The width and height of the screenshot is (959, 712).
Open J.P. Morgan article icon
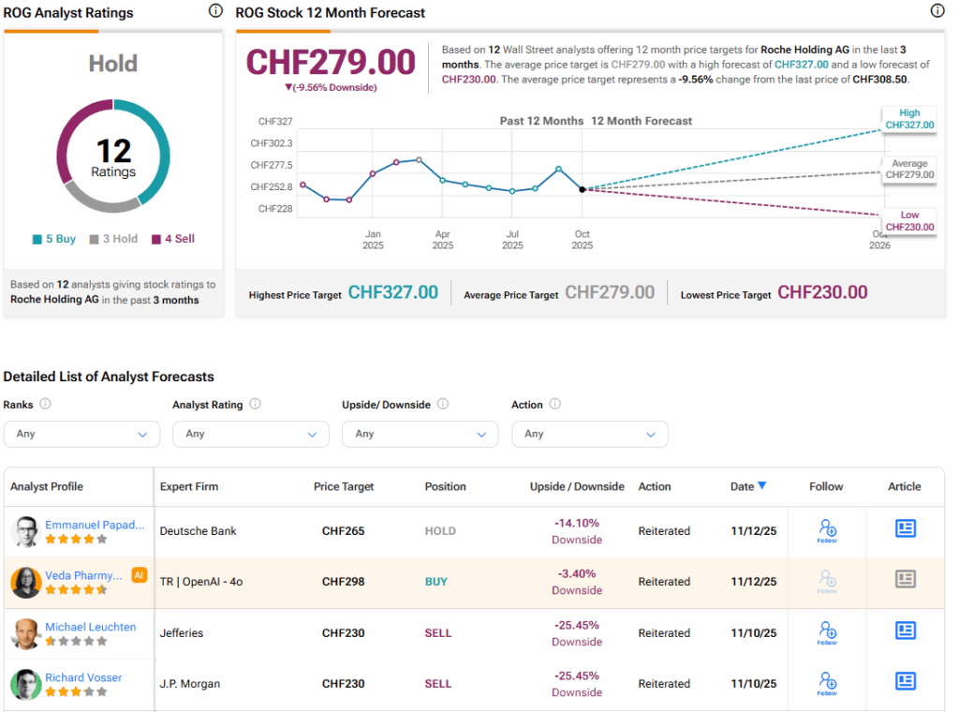(x=905, y=681)
